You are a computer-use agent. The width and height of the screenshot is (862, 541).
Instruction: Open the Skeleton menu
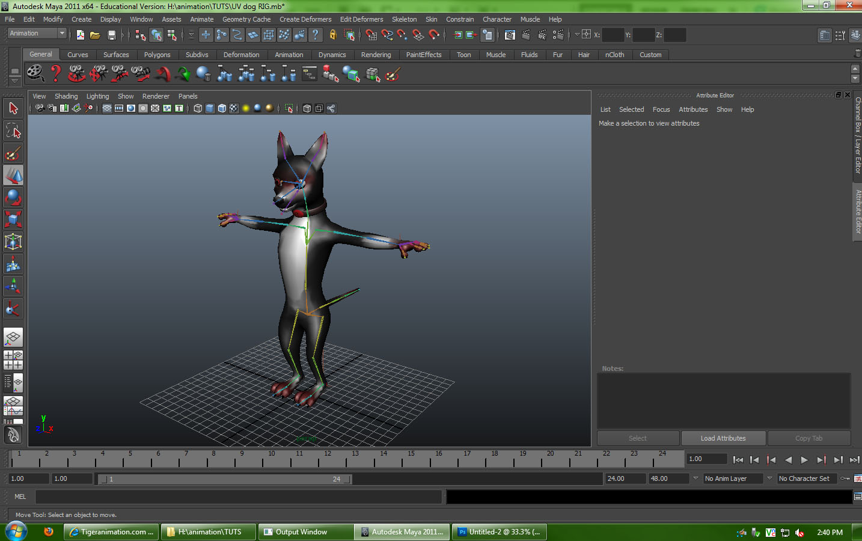coord(404,19)
